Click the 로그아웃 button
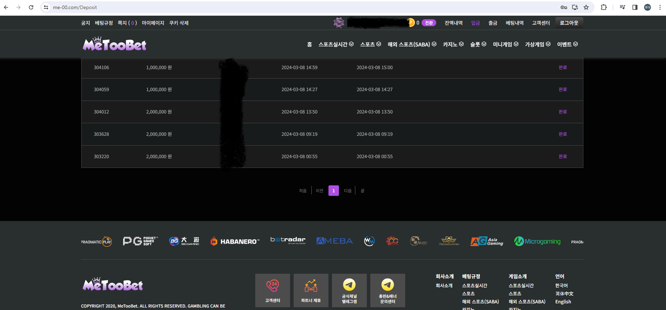 [x=569, y=23]
